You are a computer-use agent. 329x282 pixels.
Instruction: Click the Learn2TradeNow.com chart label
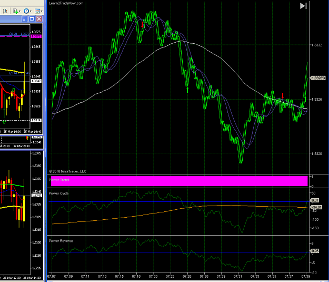pyautogui.click(x=66, y=3)
